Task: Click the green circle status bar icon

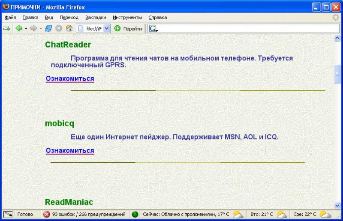Action: tap(135, 214)
